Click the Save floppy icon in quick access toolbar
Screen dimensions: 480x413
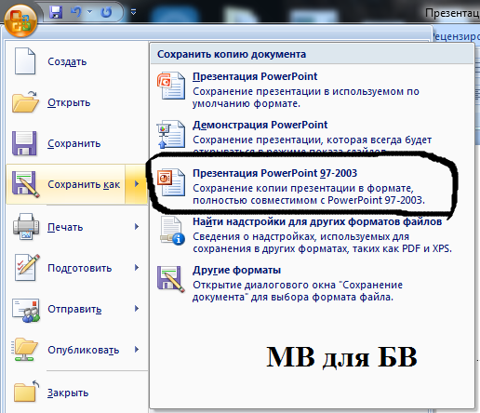[x=56, y=12]
